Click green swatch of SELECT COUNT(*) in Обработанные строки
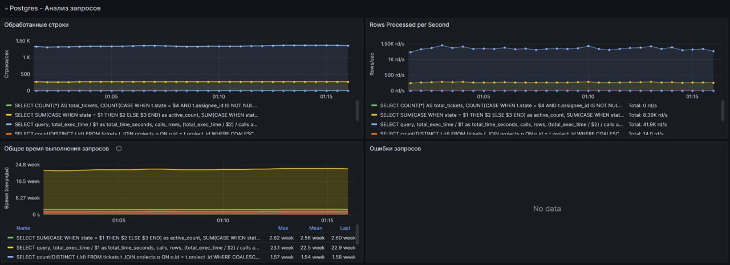This screenshot has width=730, height=265. [x=9, y=105]
